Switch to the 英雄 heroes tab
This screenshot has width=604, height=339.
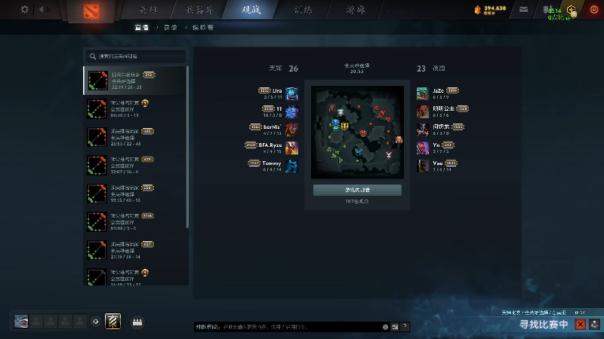(148, 10)
